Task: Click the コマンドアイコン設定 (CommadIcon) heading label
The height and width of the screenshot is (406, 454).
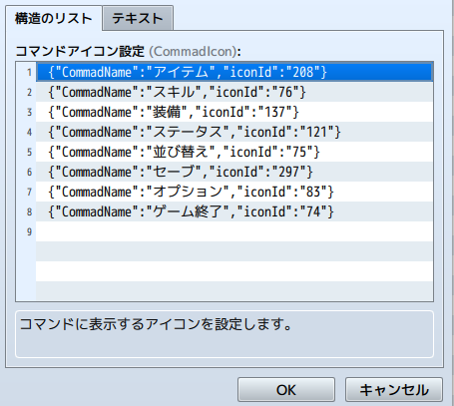Action: tap(128, 51)
